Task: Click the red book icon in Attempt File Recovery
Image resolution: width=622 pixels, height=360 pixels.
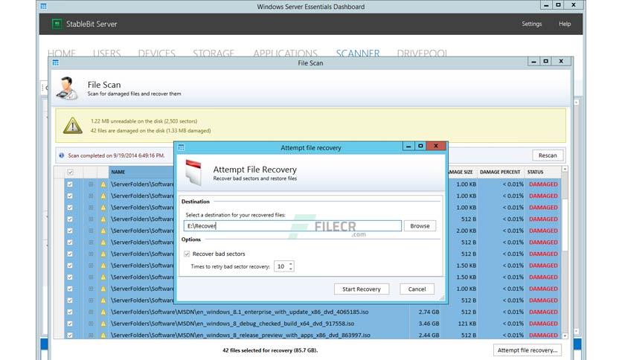Action: click(x=193, y=172)
